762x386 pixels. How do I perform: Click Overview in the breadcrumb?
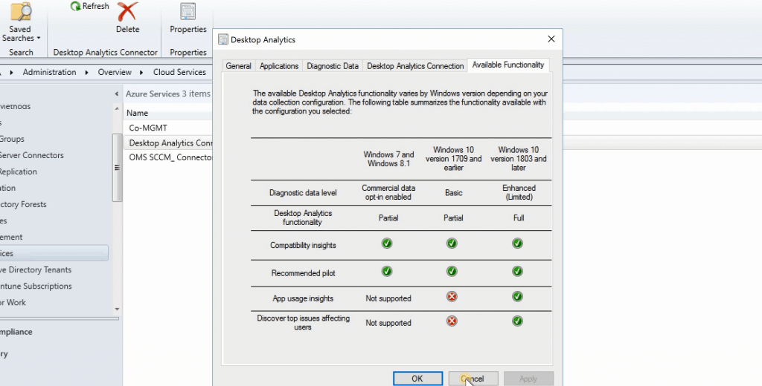pyautogui.click(x=115, y=72)
